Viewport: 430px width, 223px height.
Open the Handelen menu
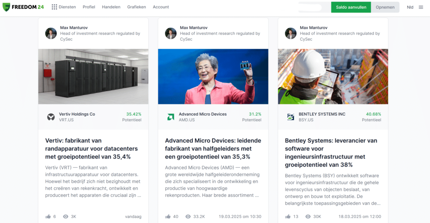[x=111, y=7]
